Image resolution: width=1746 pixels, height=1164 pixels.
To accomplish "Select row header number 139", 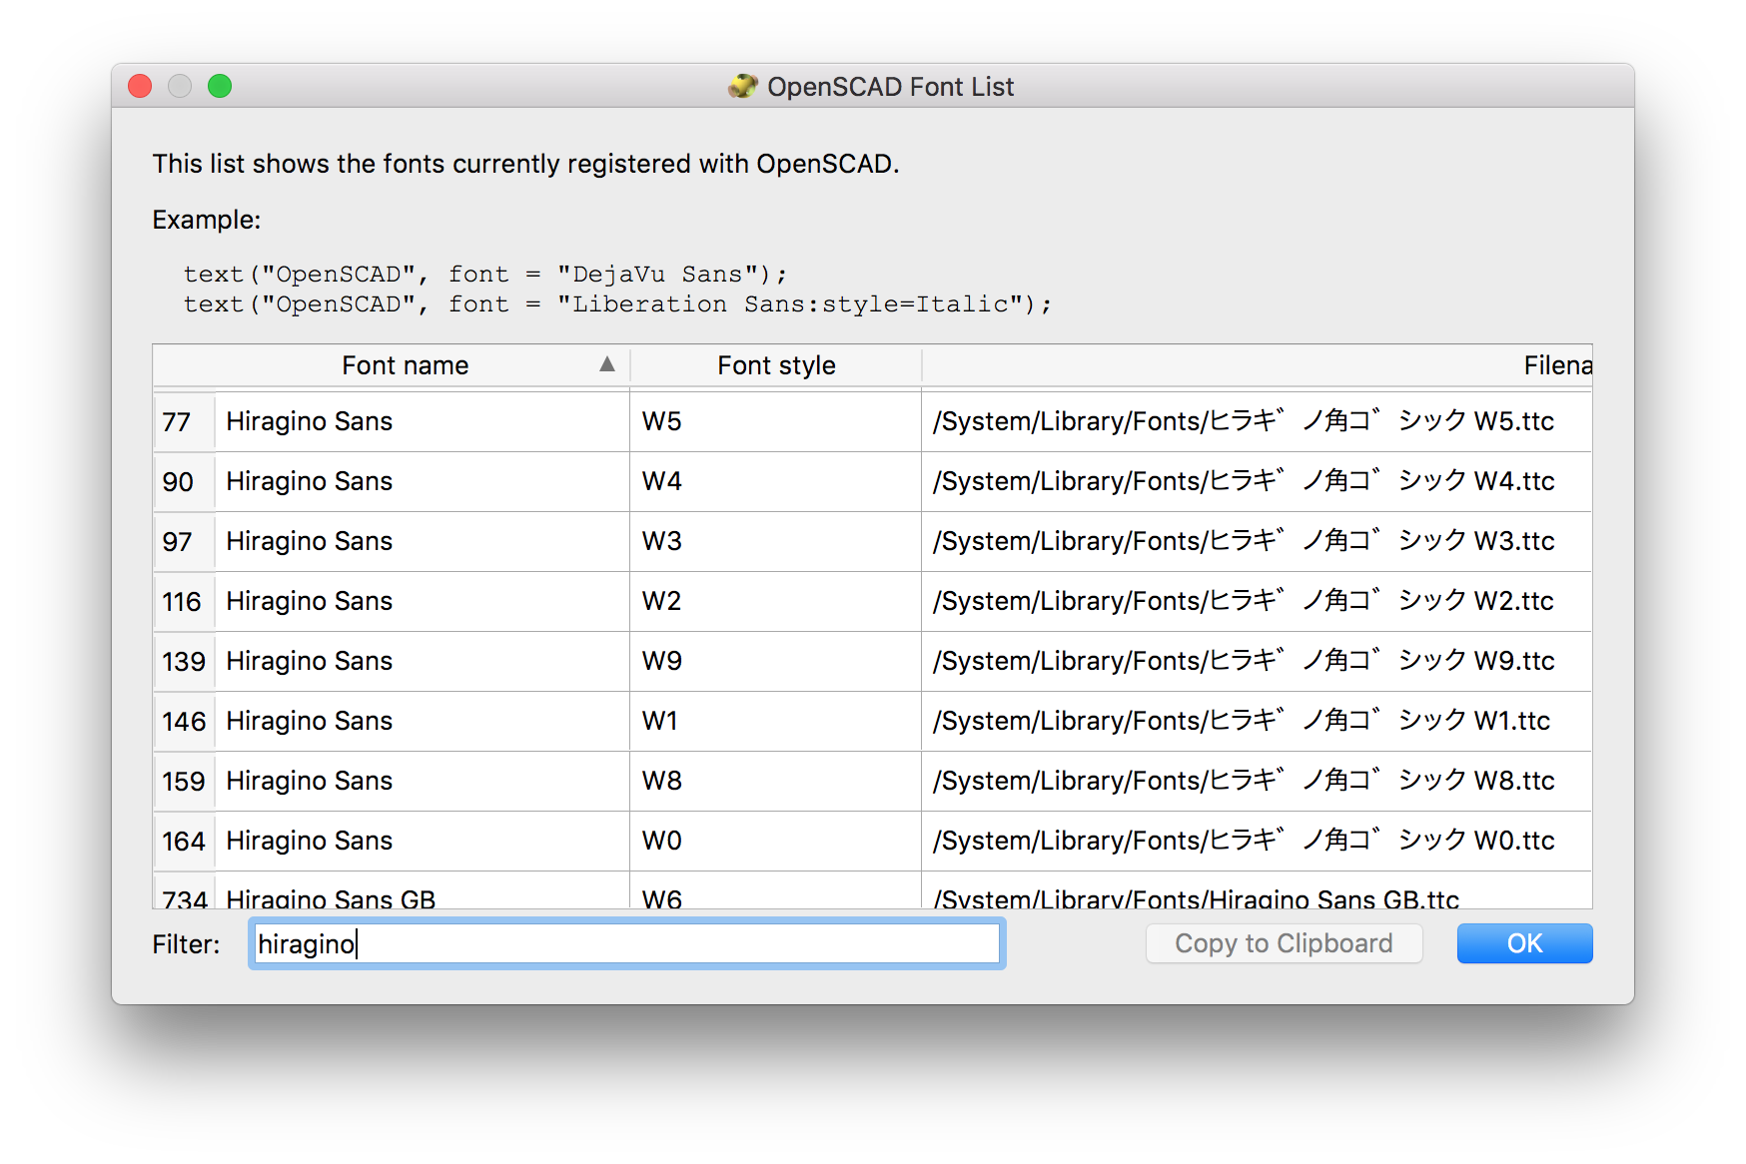I will click(184, 662).
